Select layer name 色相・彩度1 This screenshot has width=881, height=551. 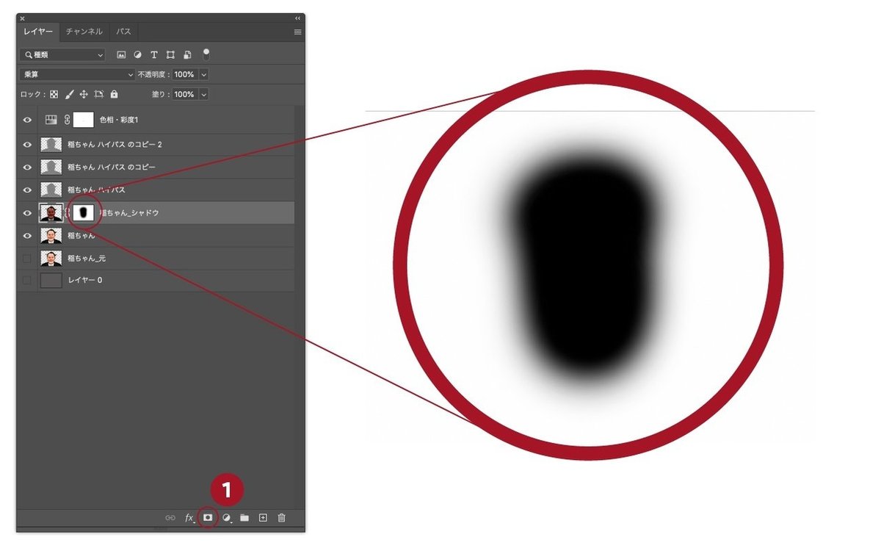coord(119,120)
